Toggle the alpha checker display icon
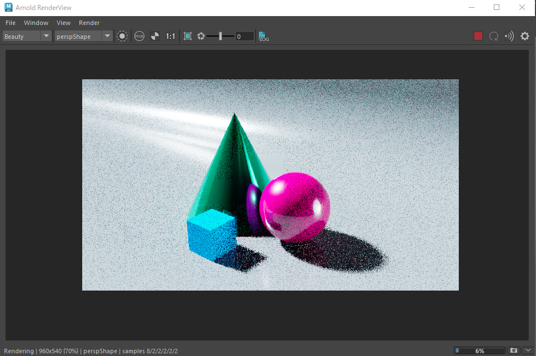The image size is (536, 356). click(x=155, y=36)
